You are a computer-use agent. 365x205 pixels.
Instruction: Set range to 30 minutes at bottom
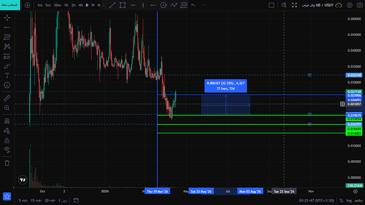[50, 200]
